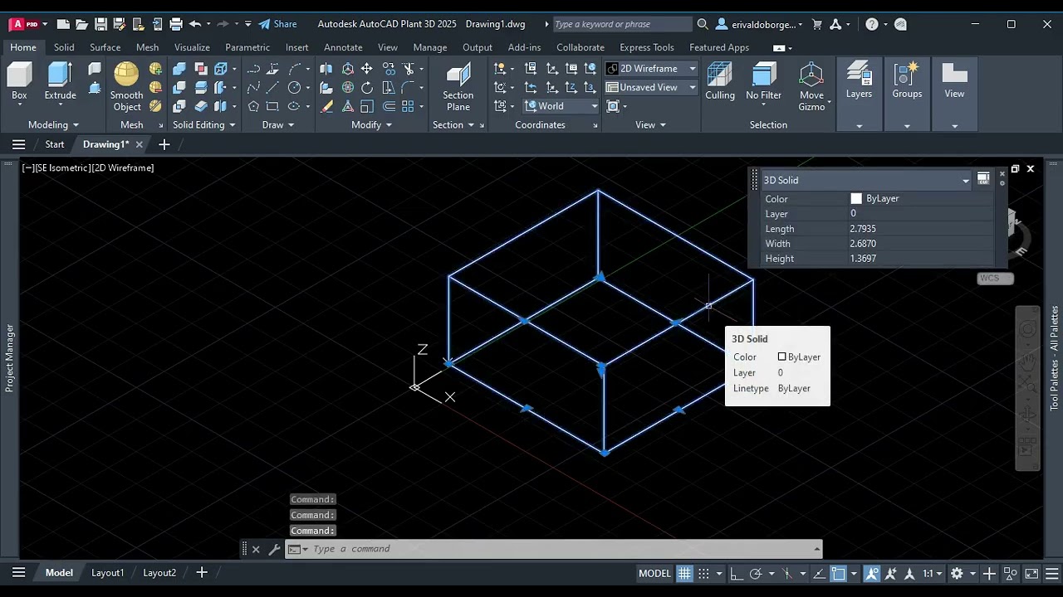Click the Length value 2.7935
This screenshot has height=597, width=1063.
coord(863,229)
